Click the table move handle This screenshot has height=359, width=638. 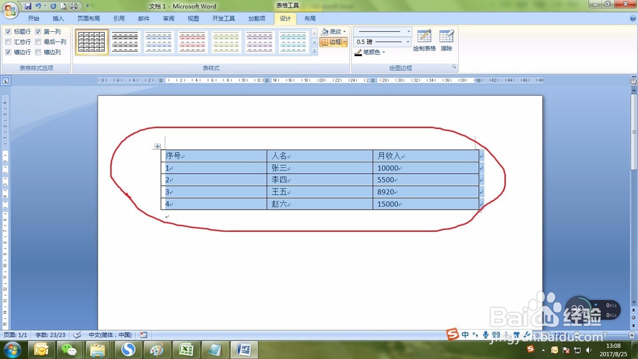[158, 146]
